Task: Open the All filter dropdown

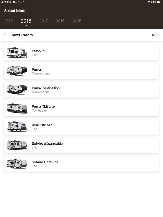Action: click(x=155, y=35)
